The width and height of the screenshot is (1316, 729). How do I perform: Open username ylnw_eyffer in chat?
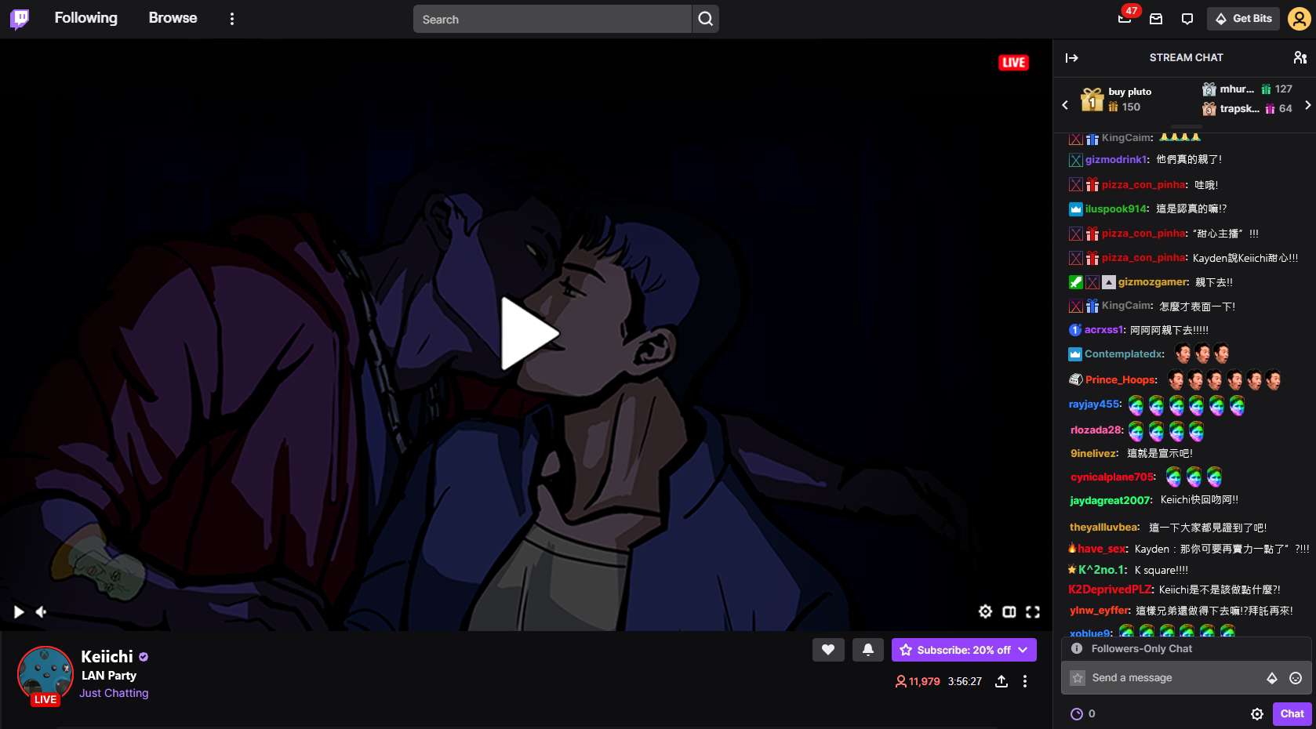tap(1100, 611)
